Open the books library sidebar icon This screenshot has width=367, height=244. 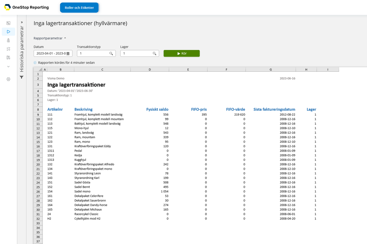coord(8,58)
